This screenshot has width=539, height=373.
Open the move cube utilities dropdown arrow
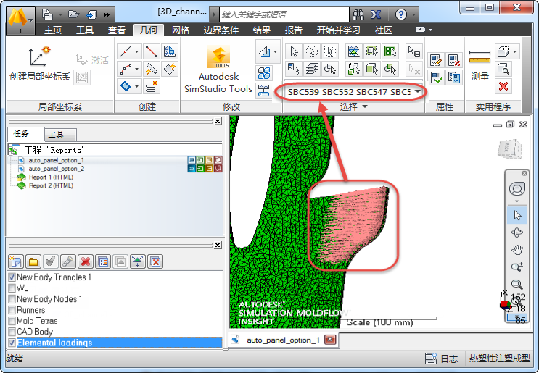[x=515, y=52]
